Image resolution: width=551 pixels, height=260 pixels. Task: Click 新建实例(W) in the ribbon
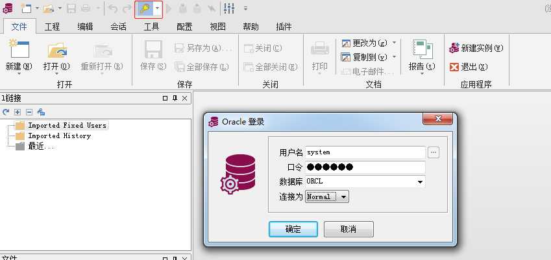[476, 48]
